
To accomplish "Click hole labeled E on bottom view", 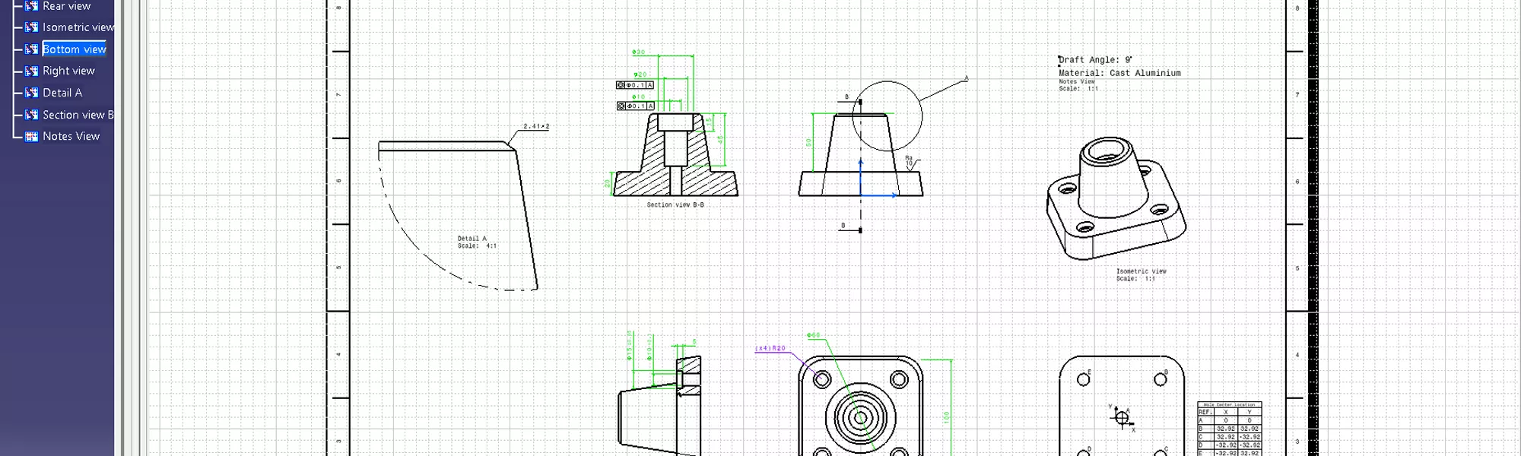I will coord(1083,379).
